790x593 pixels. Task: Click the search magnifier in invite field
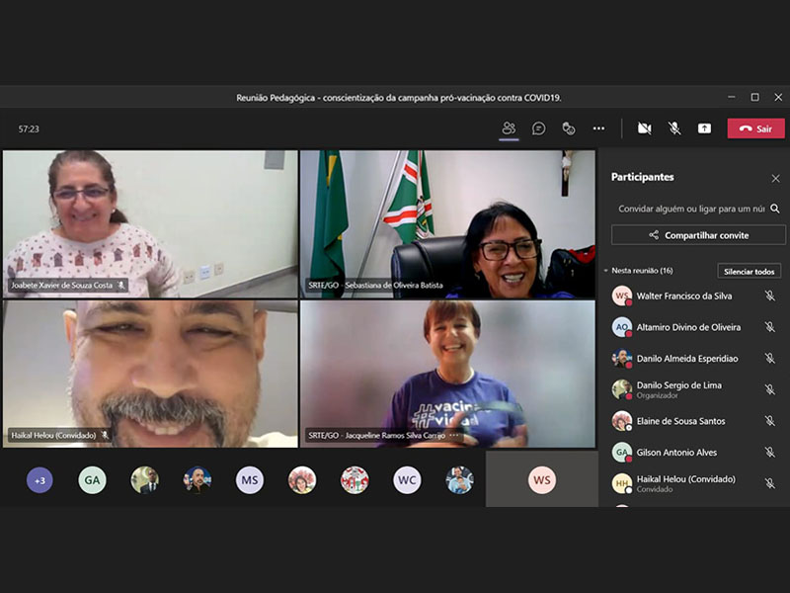point(775,209)
